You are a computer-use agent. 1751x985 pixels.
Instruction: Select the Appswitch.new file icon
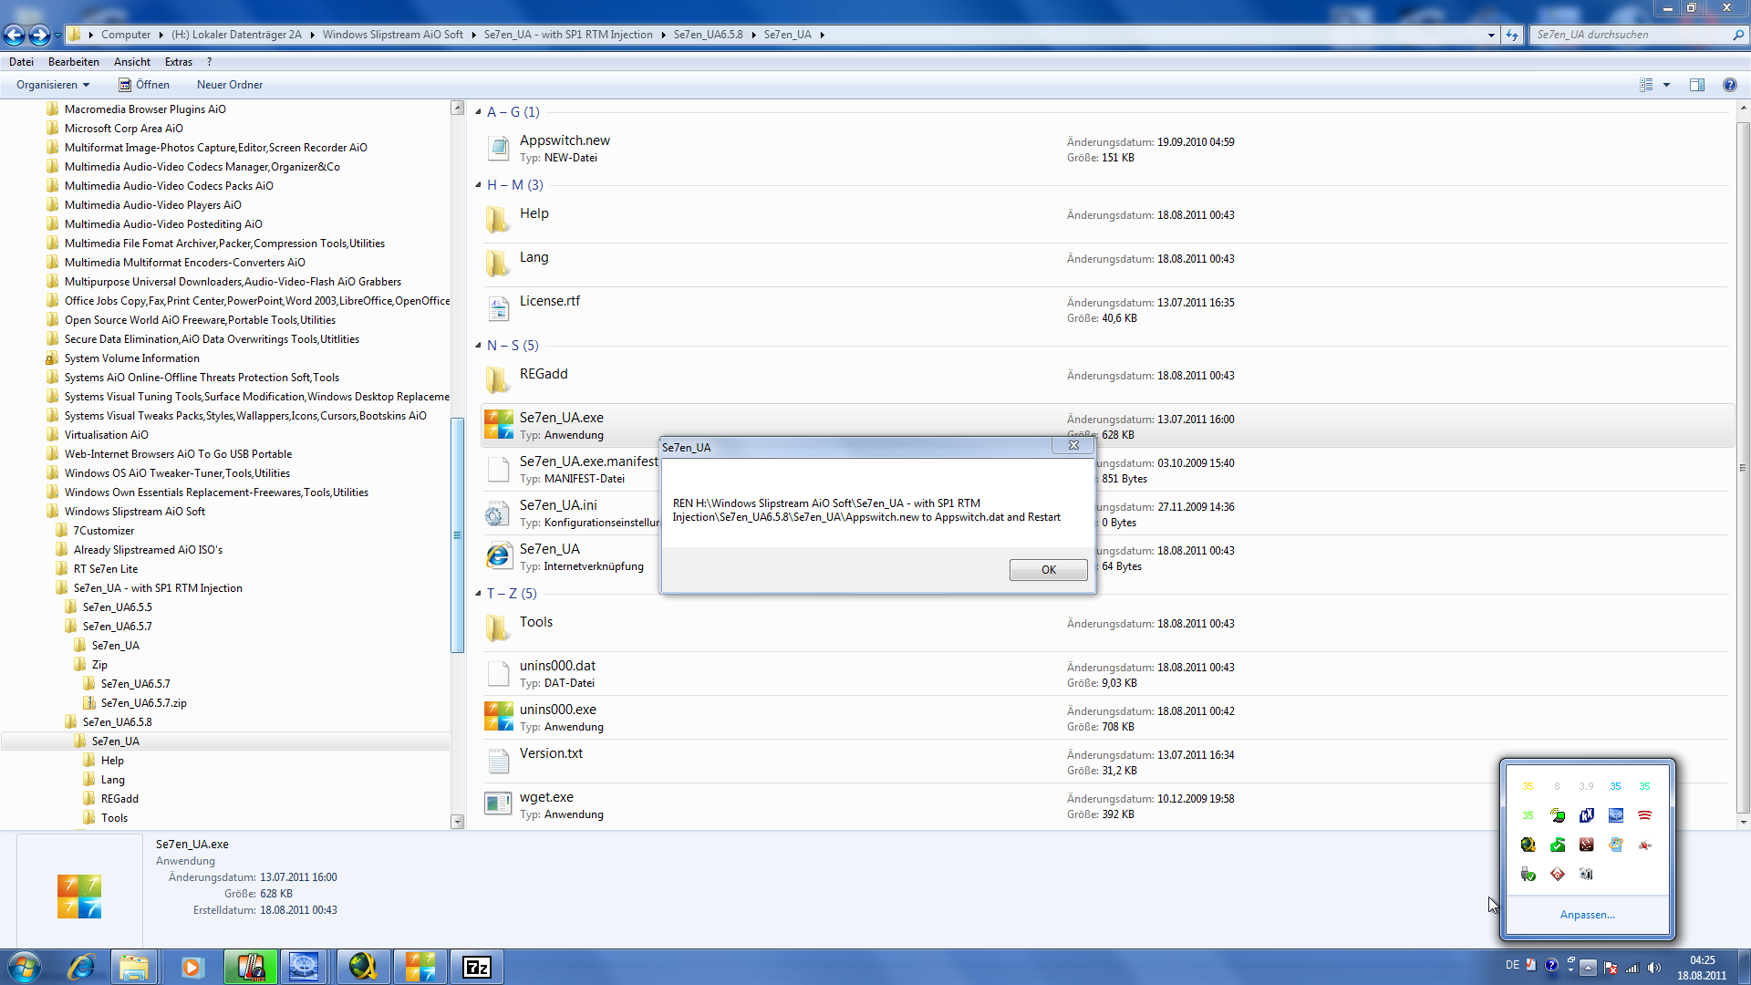click(x=498, y=148)
